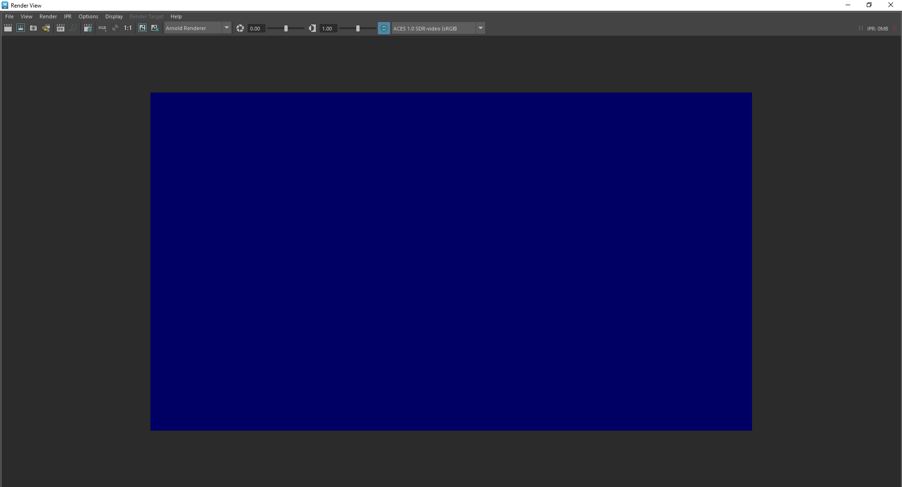Set the 1:1 real size view

[x=128, y=28]
